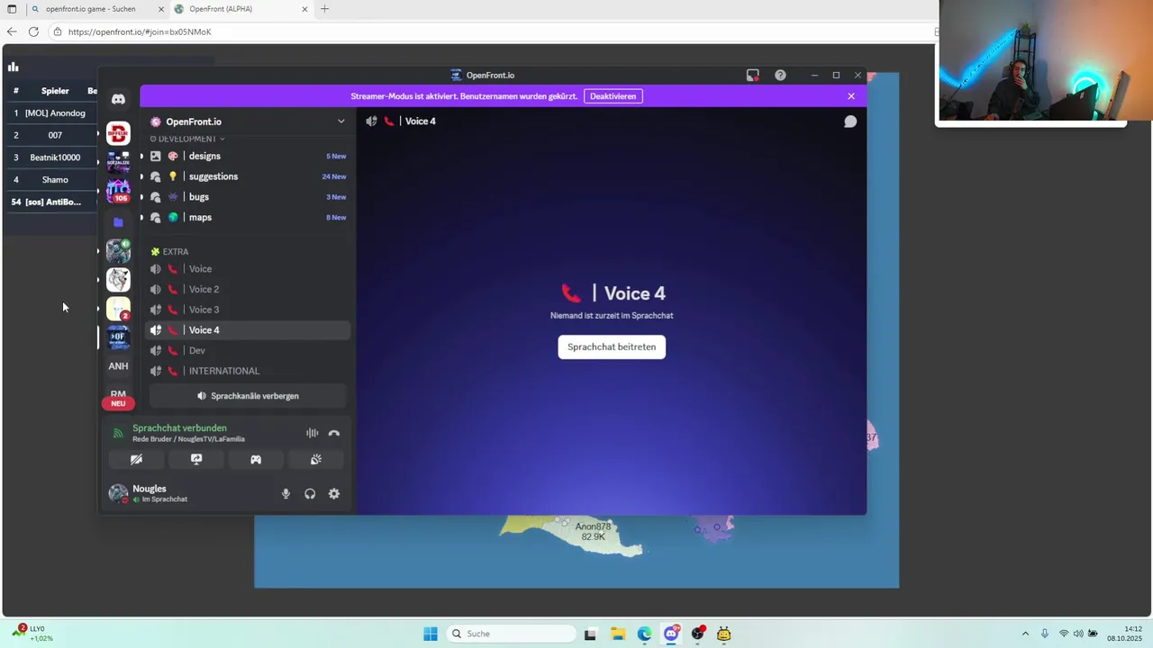Open leaderboard bar-chart icon in game
The image size is (1153, 648).
pos(14,67)
